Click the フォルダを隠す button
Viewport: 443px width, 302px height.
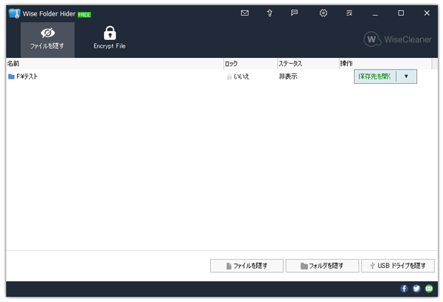[322, 266]
